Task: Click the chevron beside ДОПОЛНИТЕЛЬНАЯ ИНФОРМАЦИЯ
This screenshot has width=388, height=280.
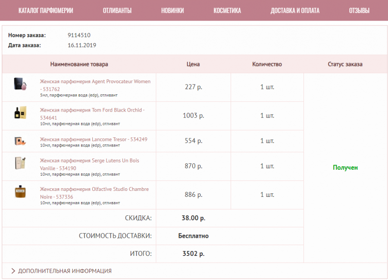Action: (x=13, y=271)
